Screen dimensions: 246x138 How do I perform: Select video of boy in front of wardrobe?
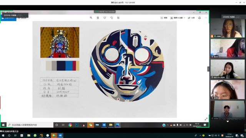[x=228, y=110]
